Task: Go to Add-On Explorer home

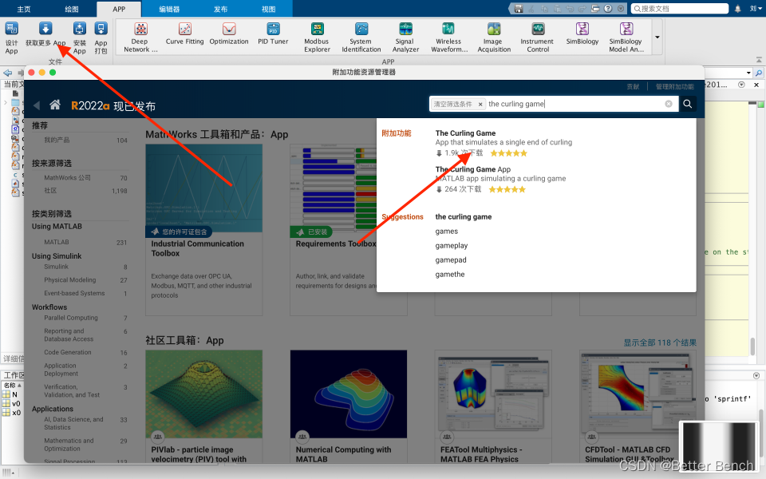Action: (x=55, y=105)
